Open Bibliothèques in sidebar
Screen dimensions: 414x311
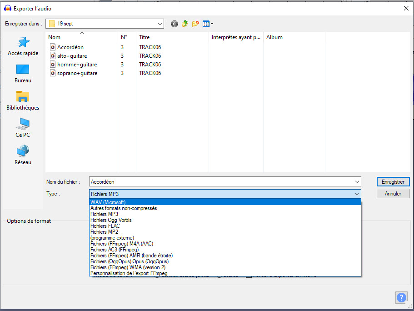tap(23, 100)
